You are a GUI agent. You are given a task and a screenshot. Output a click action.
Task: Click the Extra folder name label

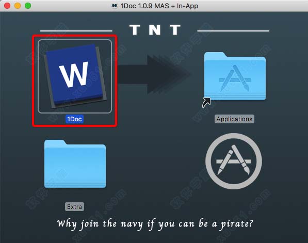[x=74, y=207]
